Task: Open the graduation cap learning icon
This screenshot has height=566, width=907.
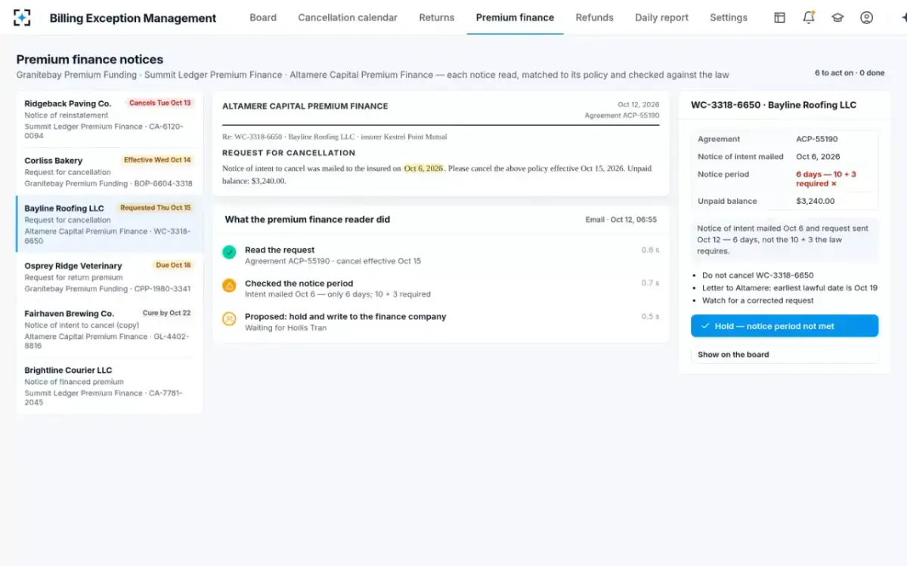Action: (837, 17)
